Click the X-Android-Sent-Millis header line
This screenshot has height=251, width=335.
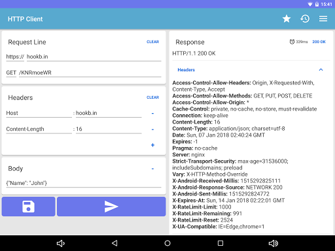pyautogui.click(x=221, y=194)
